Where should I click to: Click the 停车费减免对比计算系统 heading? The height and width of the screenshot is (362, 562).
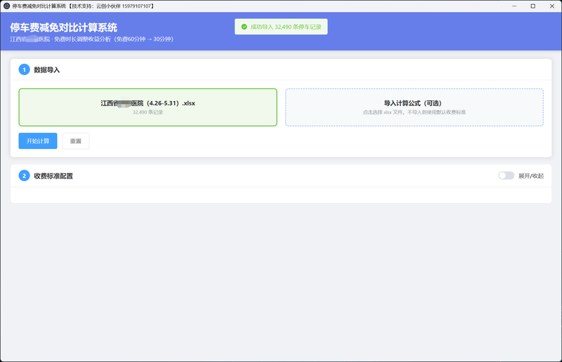pos(64,27)
